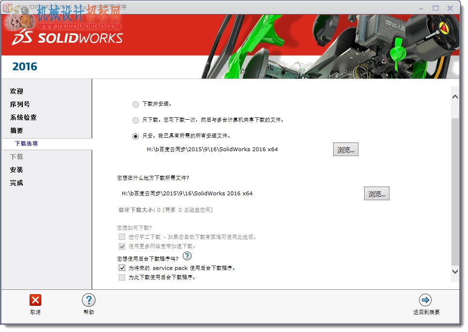Click scrollbar down arrow

(455, 271)
